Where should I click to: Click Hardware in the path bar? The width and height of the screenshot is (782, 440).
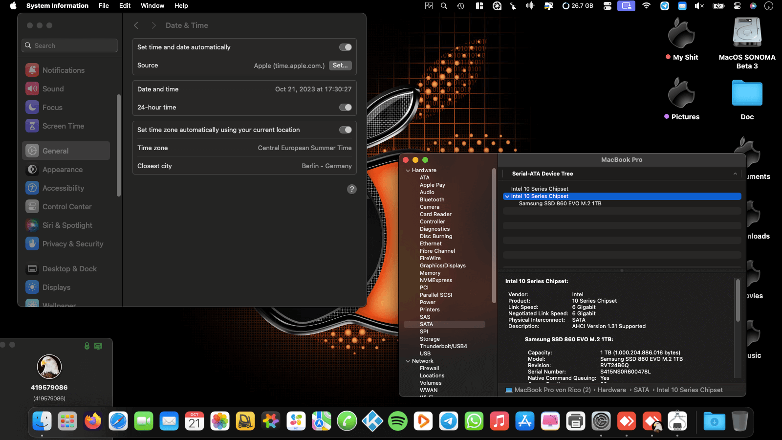point(612,390)
